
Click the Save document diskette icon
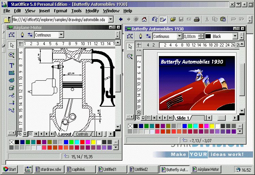[181, 19]
